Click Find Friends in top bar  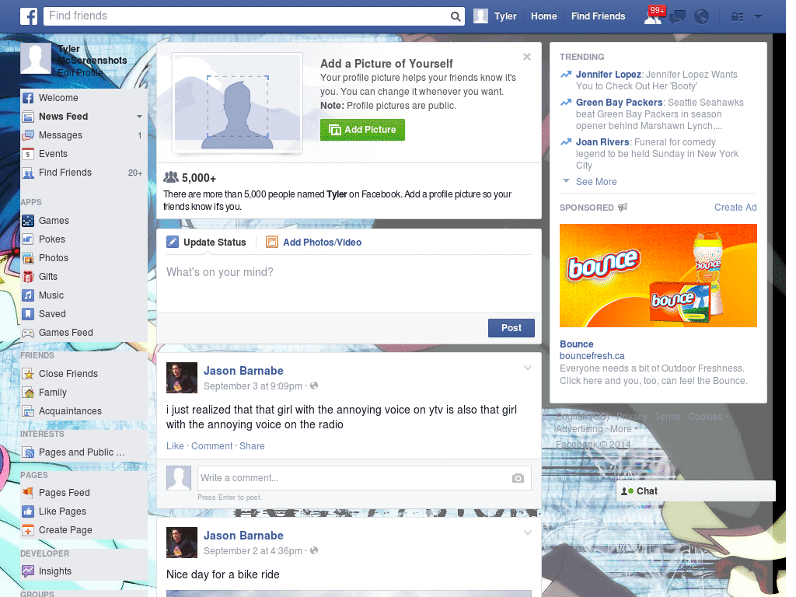[x=598, y=16]
